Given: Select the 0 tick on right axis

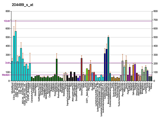Looking at the screenshot, I should tap(154, 81).
